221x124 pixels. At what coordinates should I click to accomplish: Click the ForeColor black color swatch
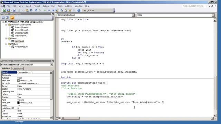[18, 103]
